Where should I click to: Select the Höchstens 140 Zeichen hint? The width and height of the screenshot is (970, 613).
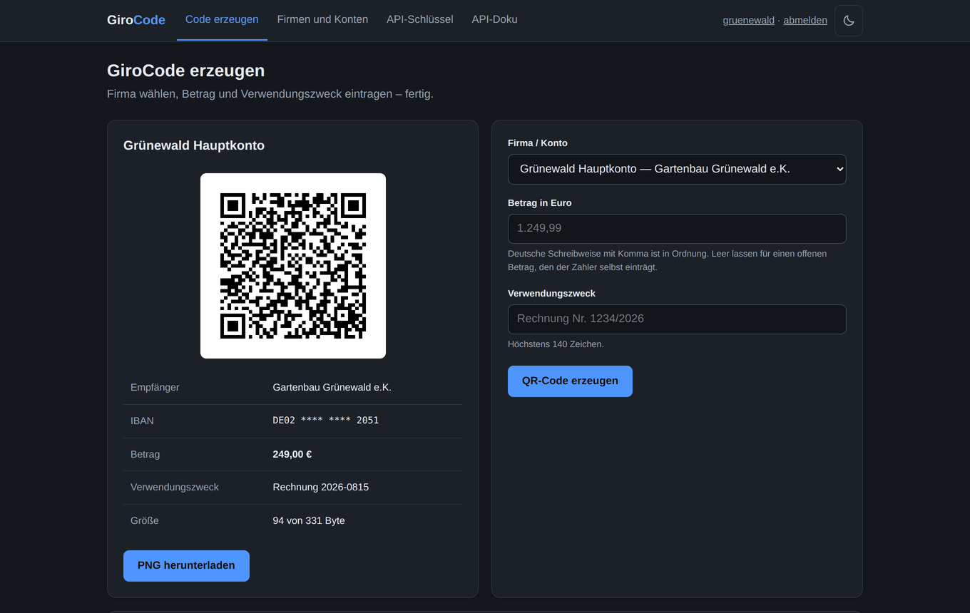click(x=556, y=344)
